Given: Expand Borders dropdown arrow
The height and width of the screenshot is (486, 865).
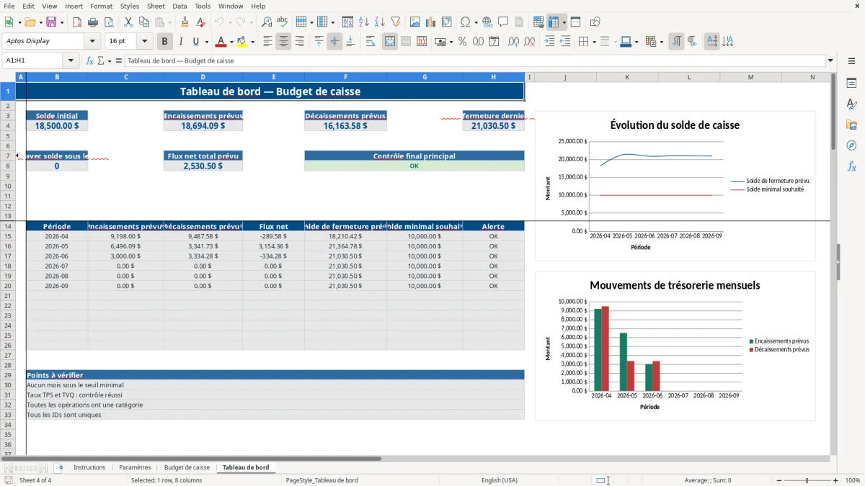Looking at the screenshot, I should pos(594,42).
